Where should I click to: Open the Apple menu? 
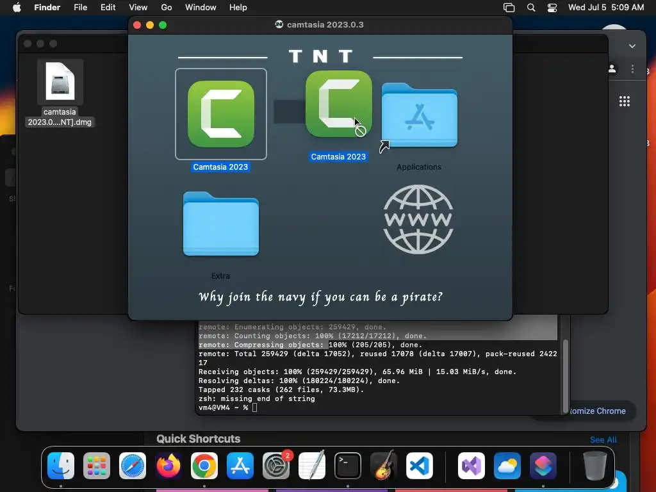(17, 7)
